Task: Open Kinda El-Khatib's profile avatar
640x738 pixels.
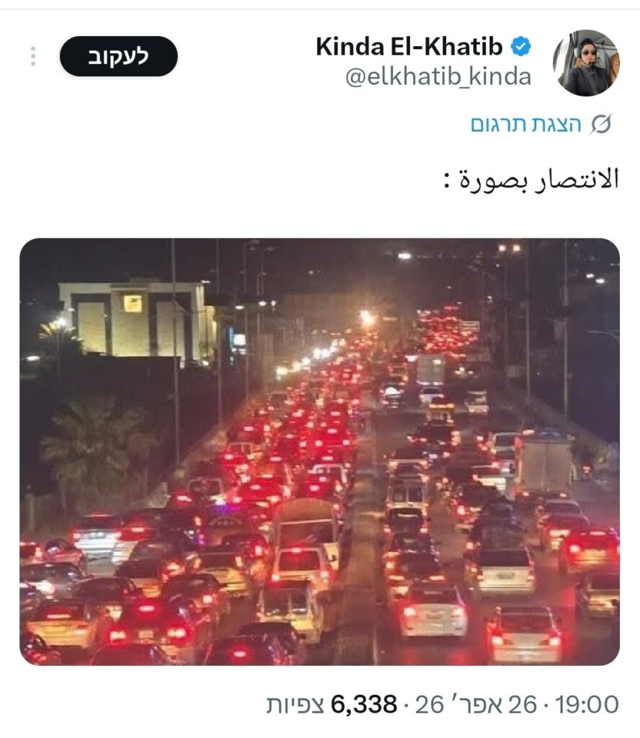Action: pos(586,63)
